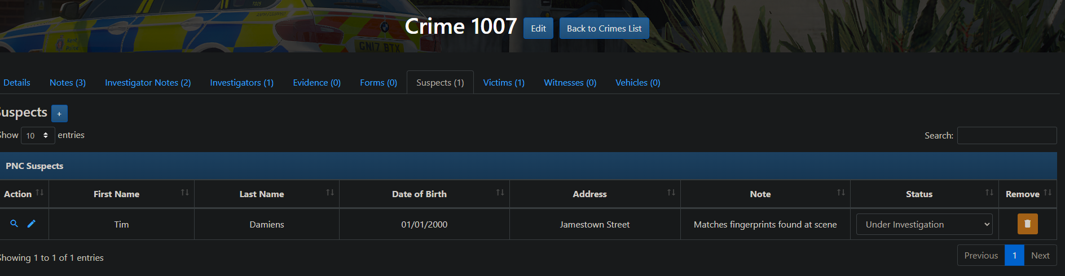Image resolution: width=1065 pixels, height=276 pixels.
Task: Remove suspect with the orange trash icon
Action: 1027,224
